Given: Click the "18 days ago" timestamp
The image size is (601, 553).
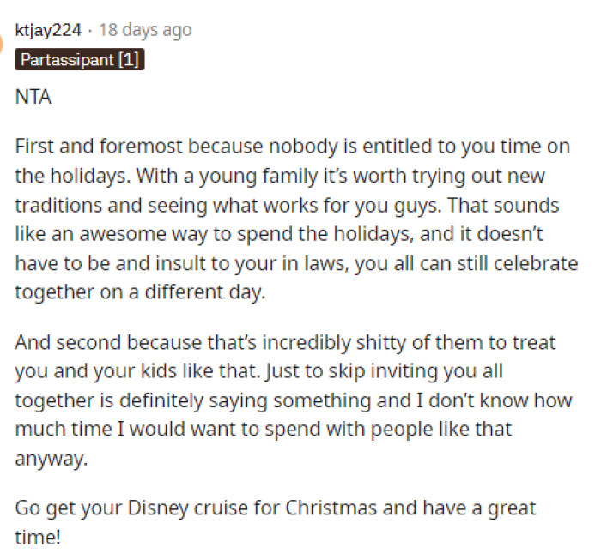Looking at the screenshot, I should coord(145,30).
